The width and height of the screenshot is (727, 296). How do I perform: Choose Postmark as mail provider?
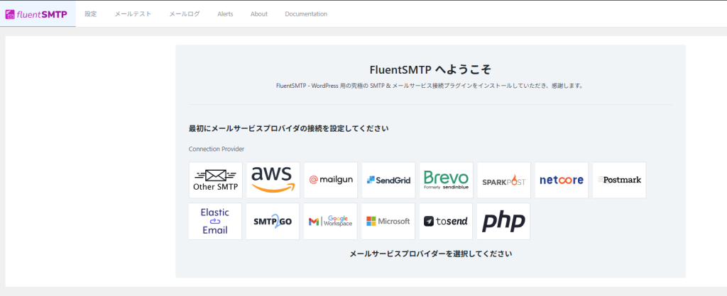(x=619, y=180)
